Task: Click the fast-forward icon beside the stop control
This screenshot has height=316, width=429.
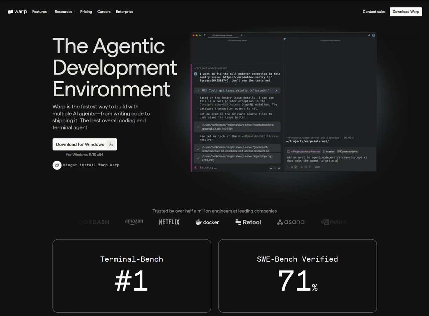Action: [279, 168]
